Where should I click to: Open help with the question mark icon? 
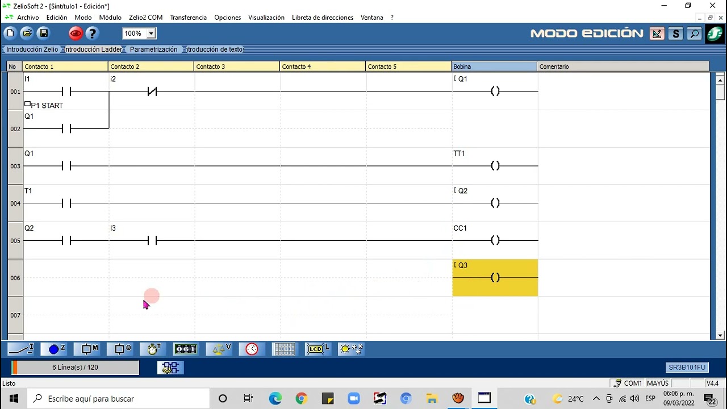(x=92, y=34)
